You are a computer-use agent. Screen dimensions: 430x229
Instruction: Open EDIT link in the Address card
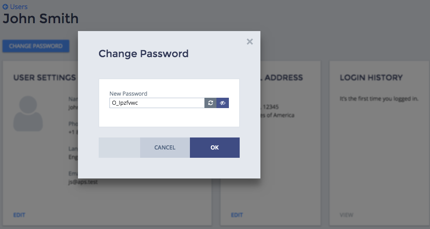point(237,215)
